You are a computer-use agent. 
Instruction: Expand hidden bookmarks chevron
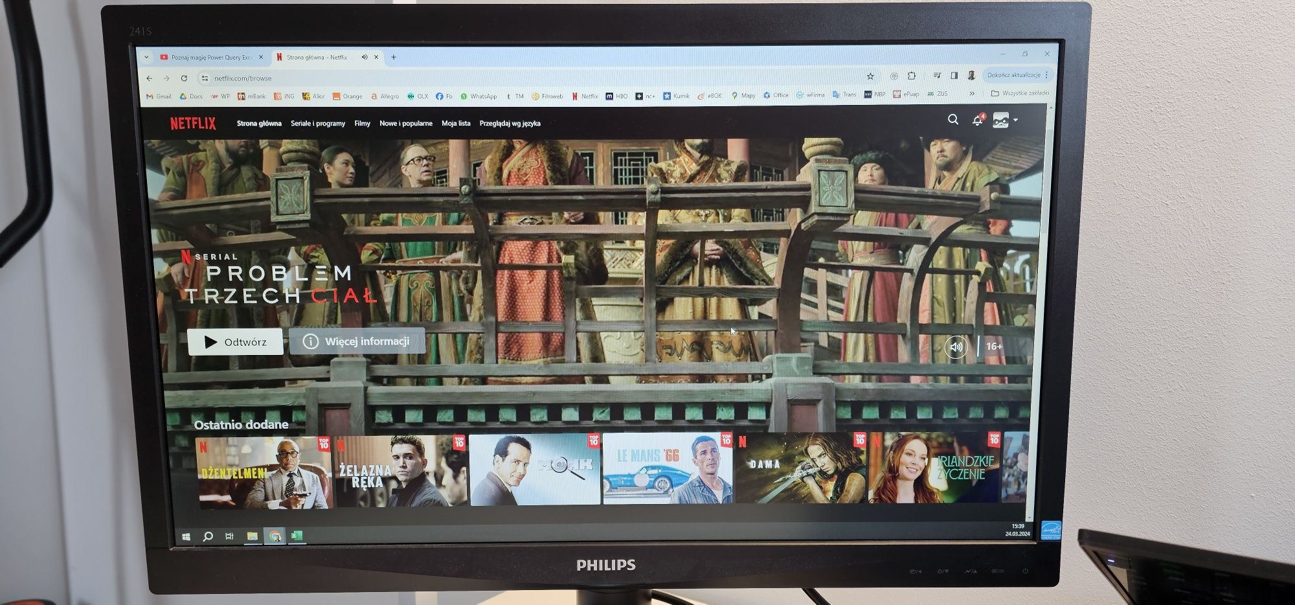[x=972, y=94]
